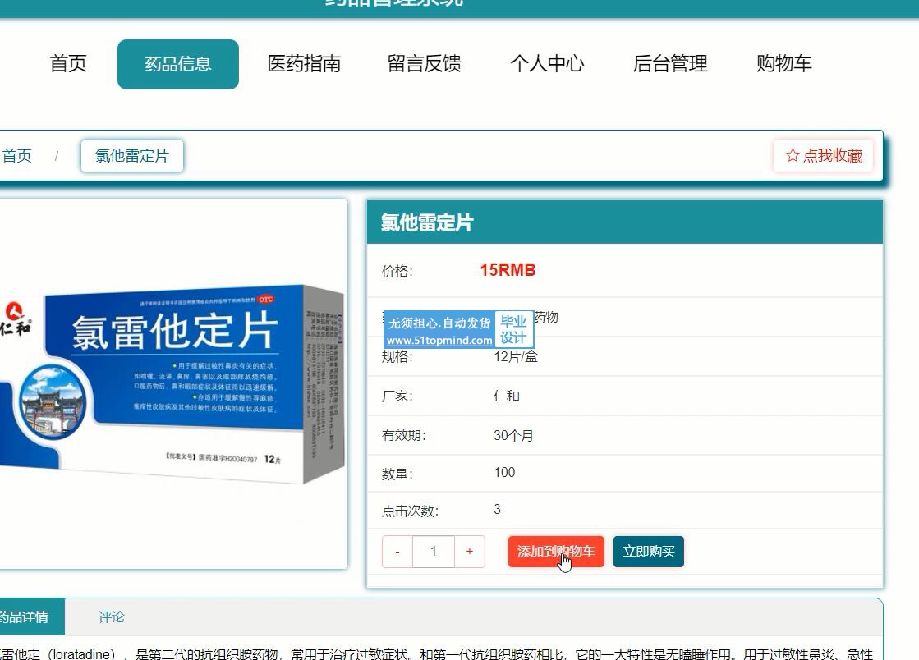Click the 氯雷他定片 product box image

(x=171, y=384)
